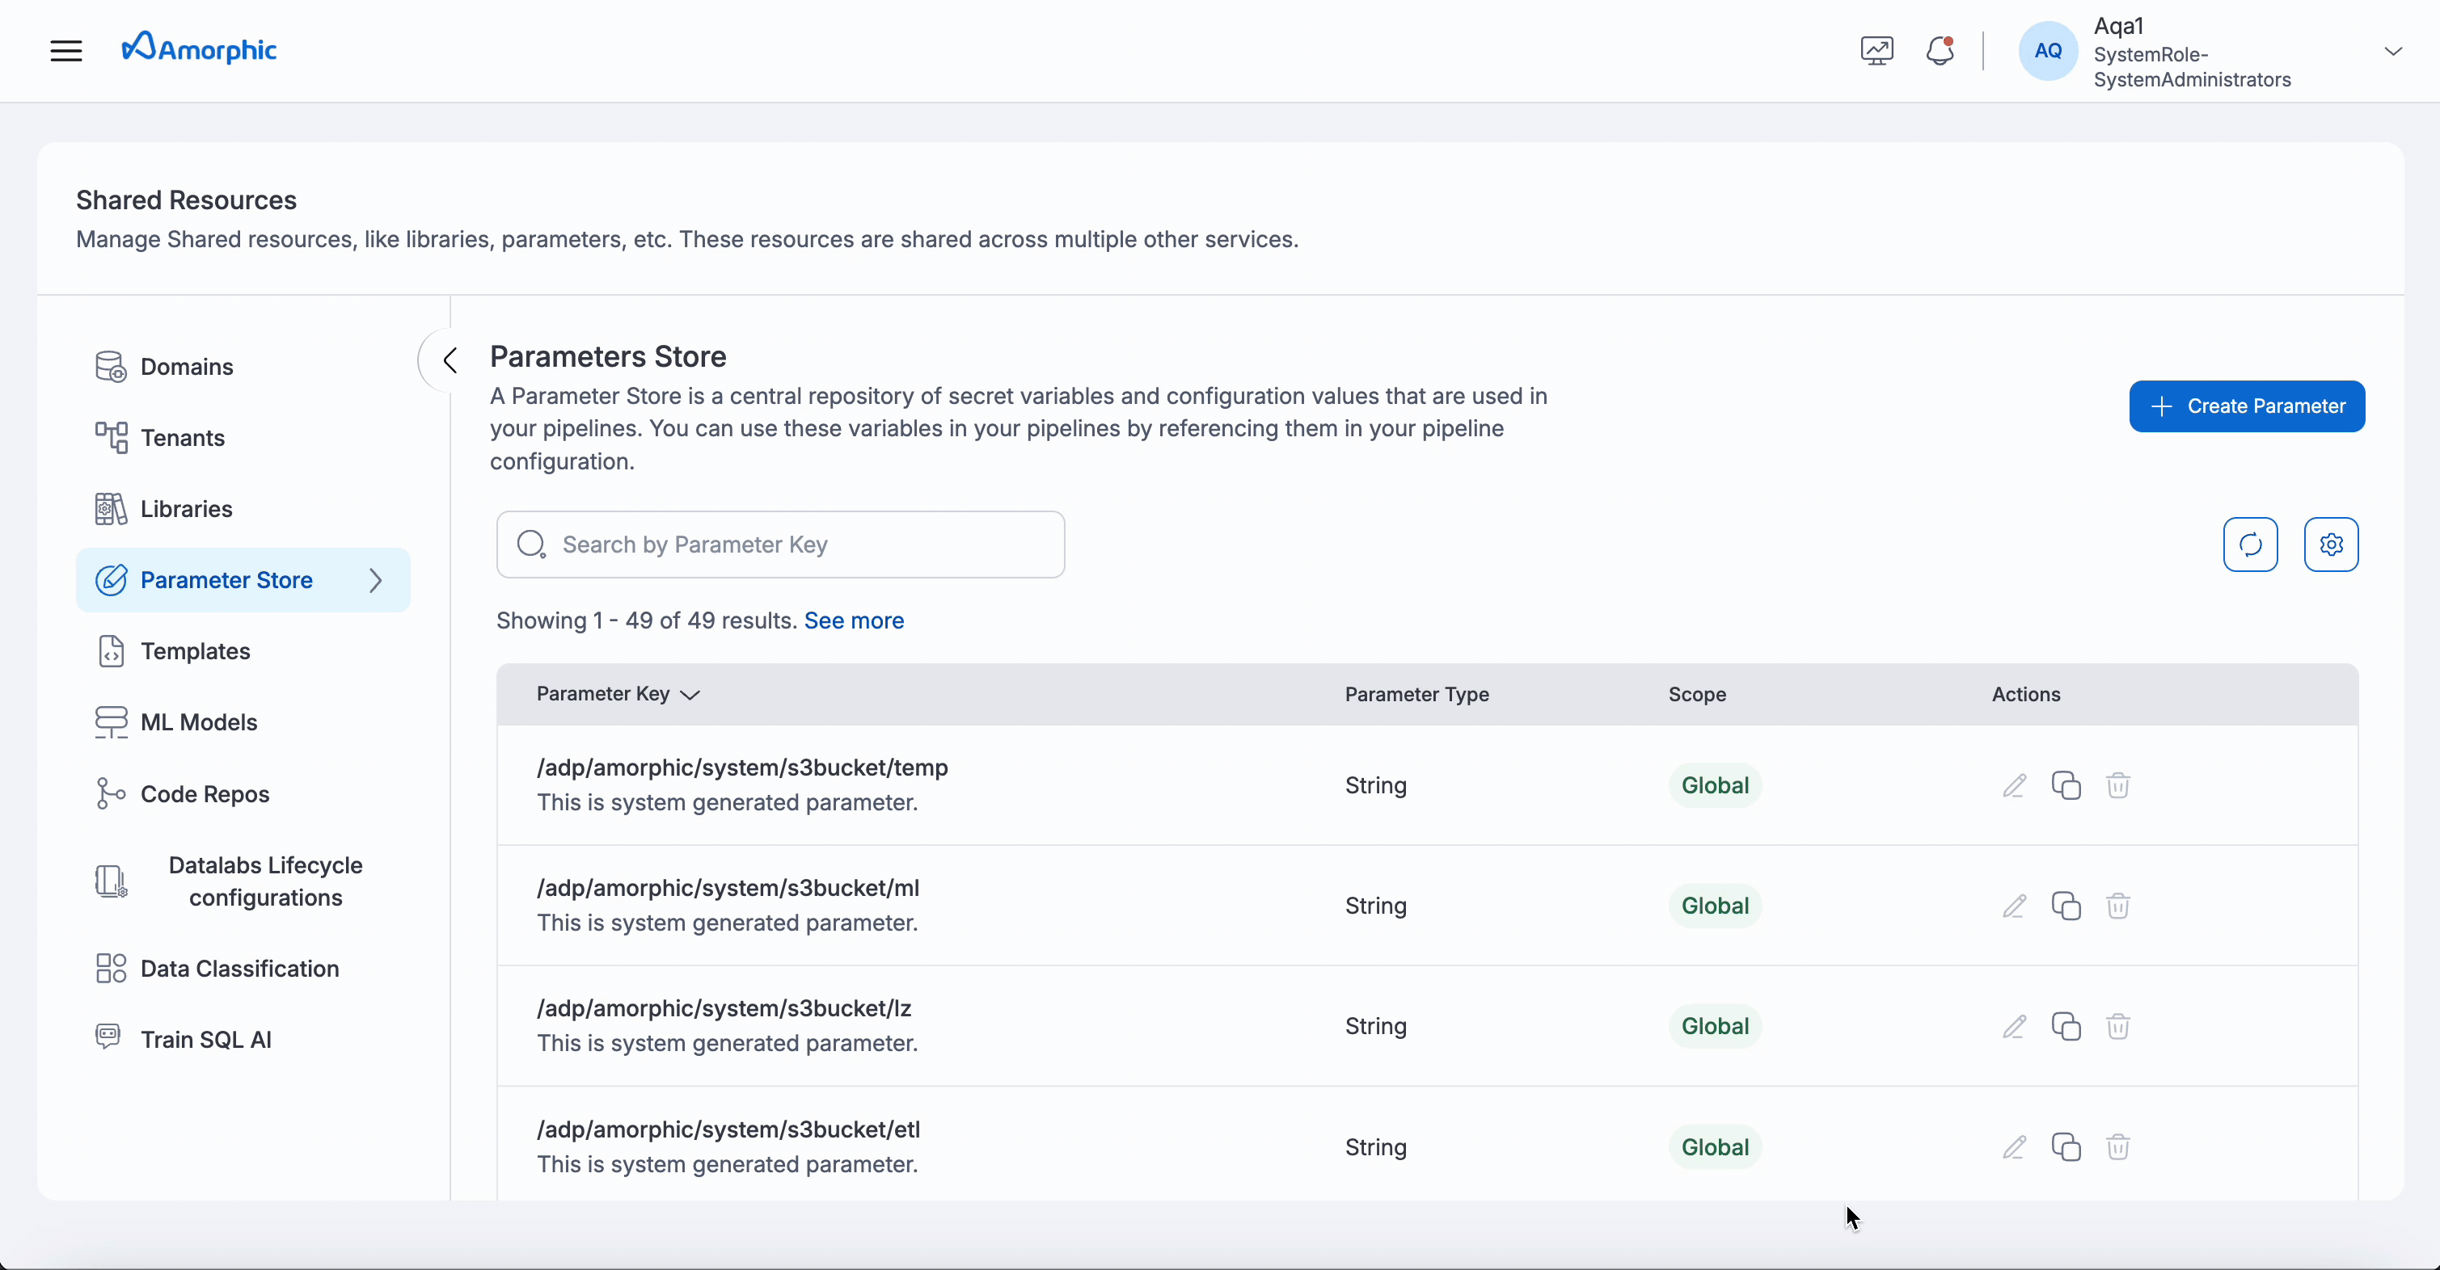Expand the user profile dropdown arrow
2440x1270 pixels.
pos(2392,51)
